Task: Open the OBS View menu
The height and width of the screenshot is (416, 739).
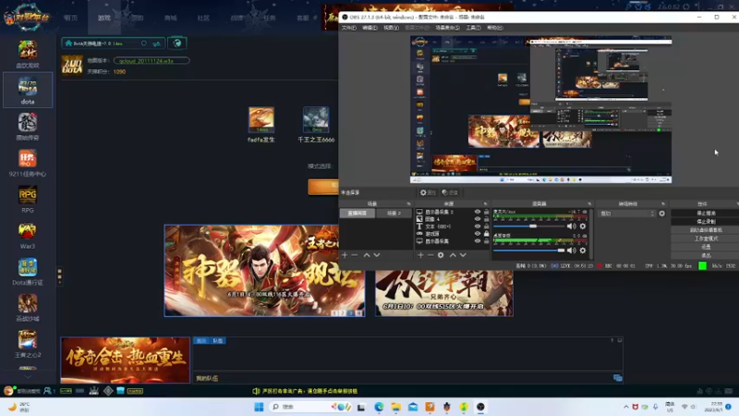Action: 391,28
